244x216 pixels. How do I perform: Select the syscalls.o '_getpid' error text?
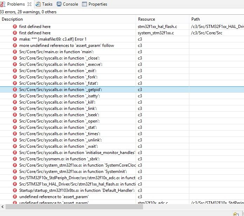pos(61,90)
